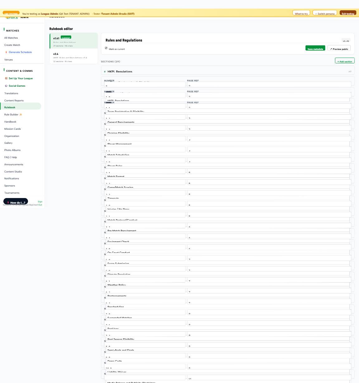Toggle the Mark as current checkbox
The image size is (359, 383).
(106, 48)
